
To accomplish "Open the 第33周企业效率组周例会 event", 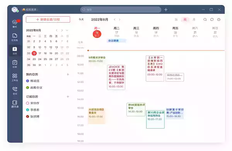I will (155, 119).
